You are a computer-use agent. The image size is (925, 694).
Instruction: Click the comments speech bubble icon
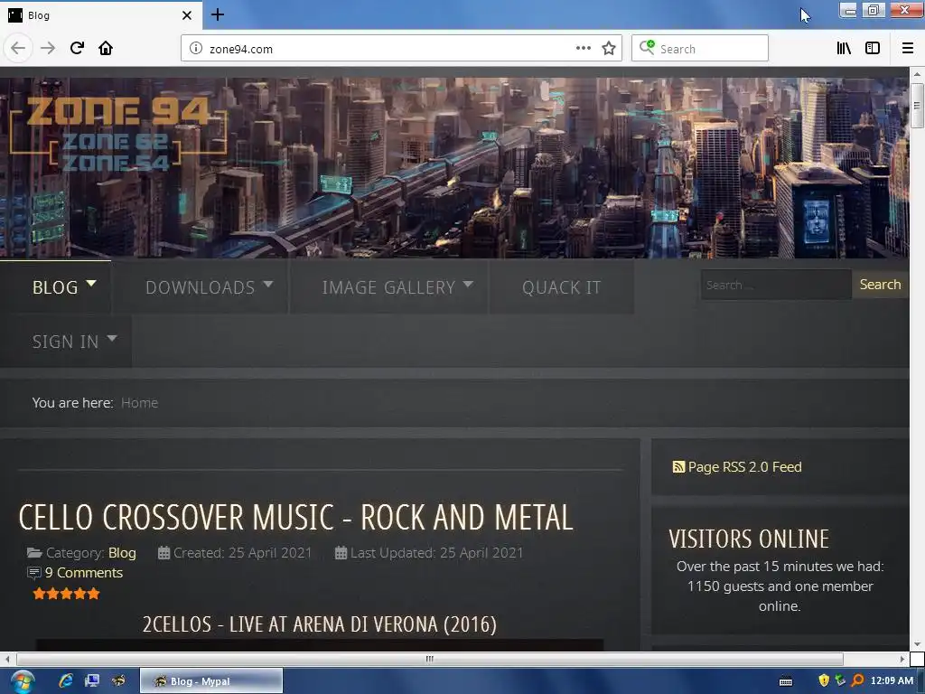[34, 573]
